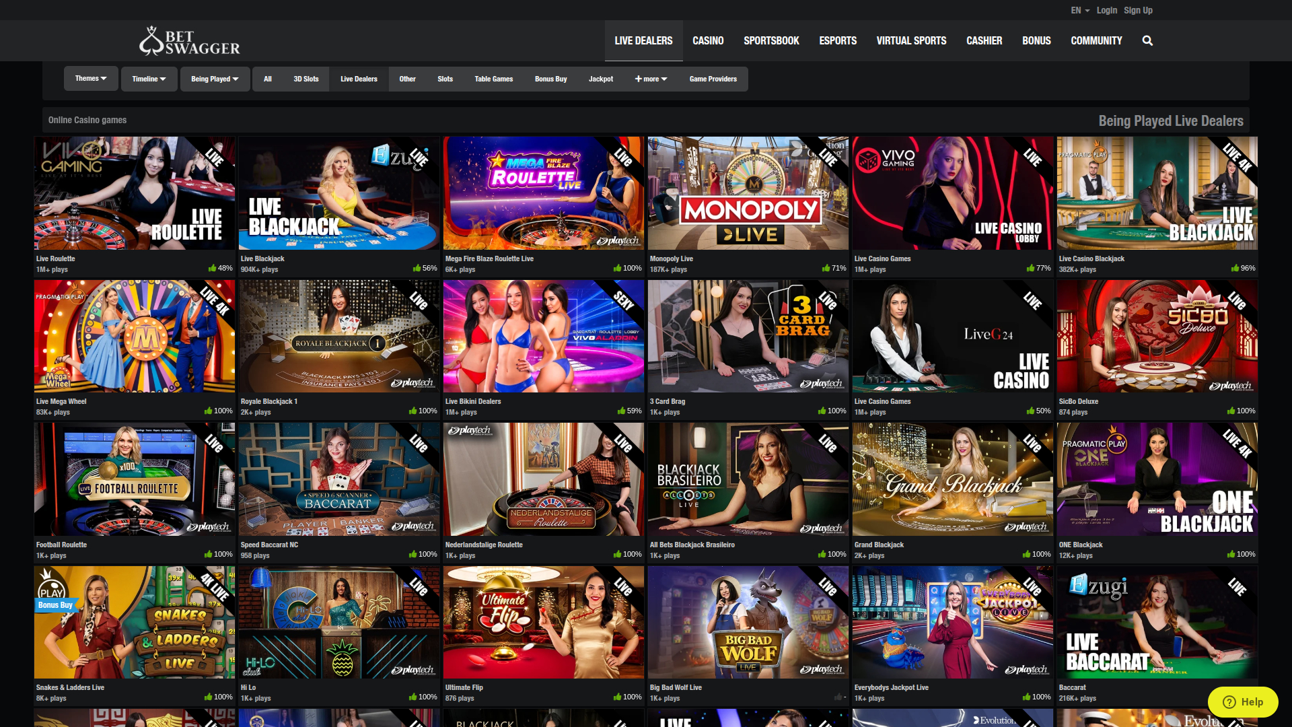The image size is (1292, 727).
Task: Open the Help chat bubble
Action: [1242, 701]
